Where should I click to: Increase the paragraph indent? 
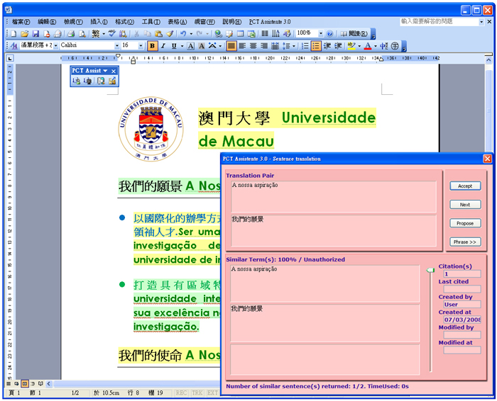point(338,46)
